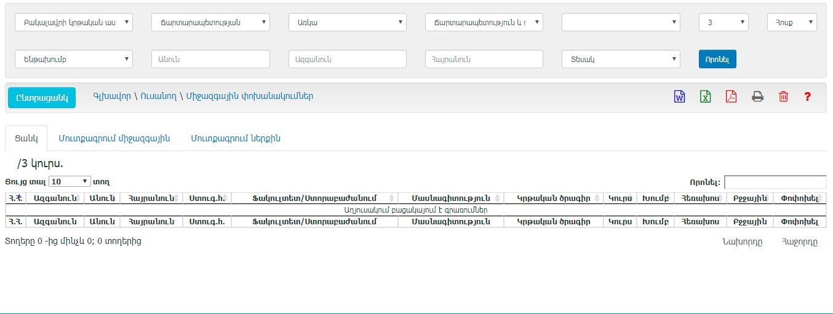This screenshot has width=833, height=314.
Task: Expand the Առկա study form dropdown
Action: coord(347,23)
